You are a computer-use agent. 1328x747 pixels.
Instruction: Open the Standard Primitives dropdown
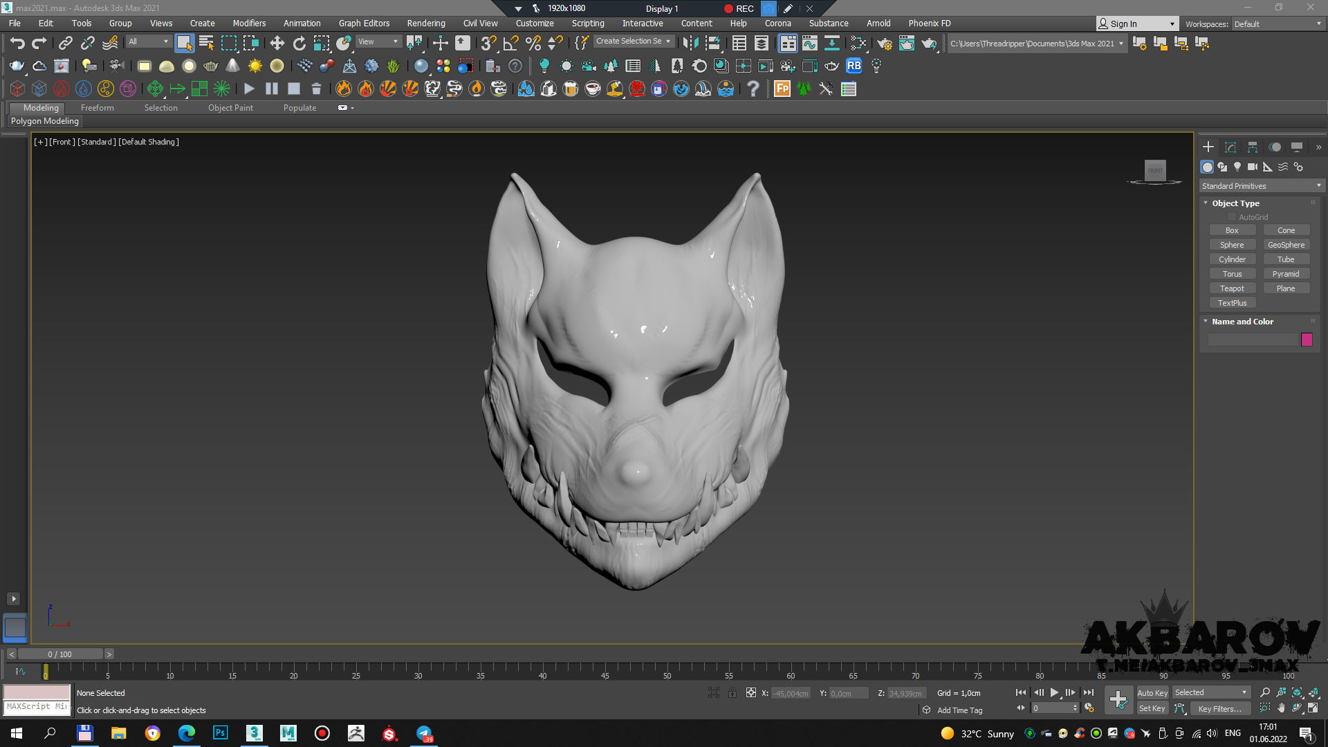click(x=1261, y=186)
